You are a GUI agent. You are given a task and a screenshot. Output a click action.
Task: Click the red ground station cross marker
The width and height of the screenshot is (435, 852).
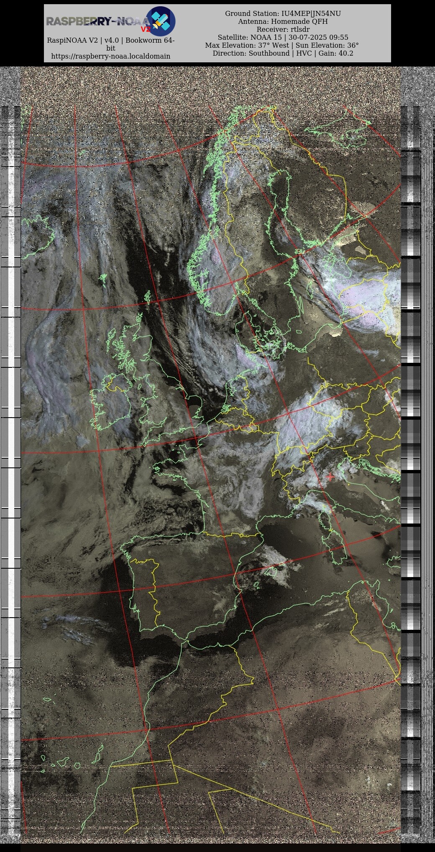[330, 476]
